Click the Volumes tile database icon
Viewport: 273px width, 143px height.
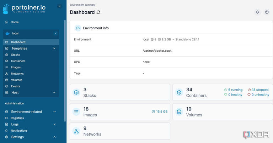tap(179, 112)
